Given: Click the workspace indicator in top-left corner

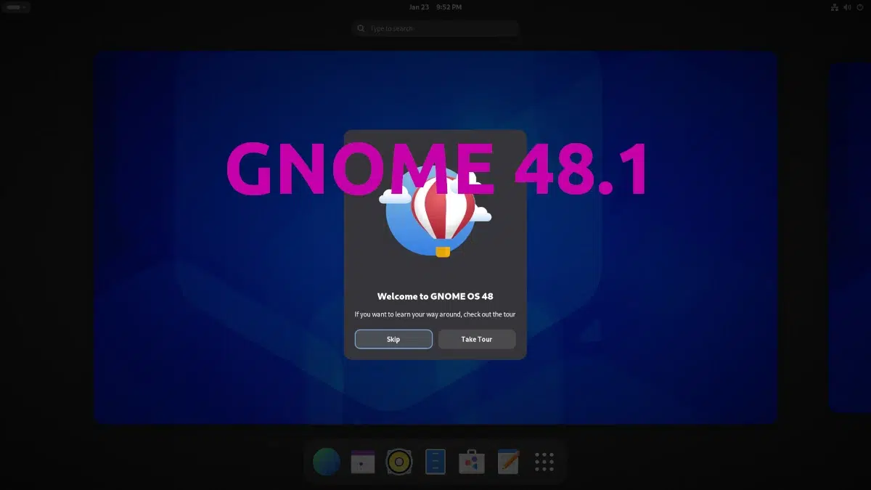Looking at the screenshot, I should pyautogui.click(x=15, y=7).
